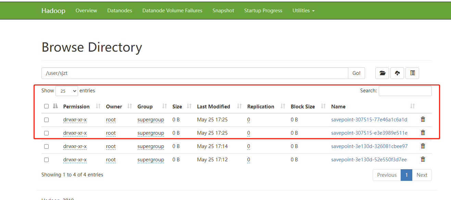The image size is (451, 200).
Task: Click the Go! button
Action: [356, 73]
